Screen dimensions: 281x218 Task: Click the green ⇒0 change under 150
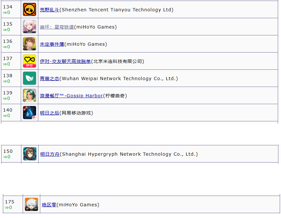coord(7,157)
